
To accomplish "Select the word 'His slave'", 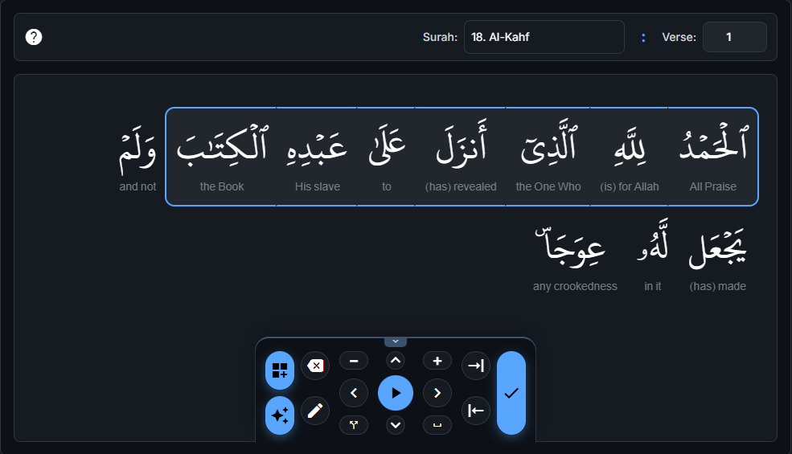I will click(x=318, y=157).
